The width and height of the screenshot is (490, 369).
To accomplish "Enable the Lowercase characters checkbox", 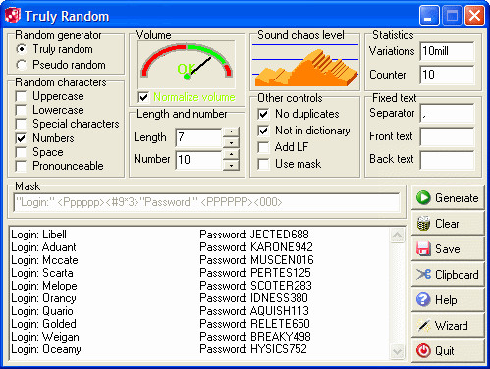I will tap(22, 110).
